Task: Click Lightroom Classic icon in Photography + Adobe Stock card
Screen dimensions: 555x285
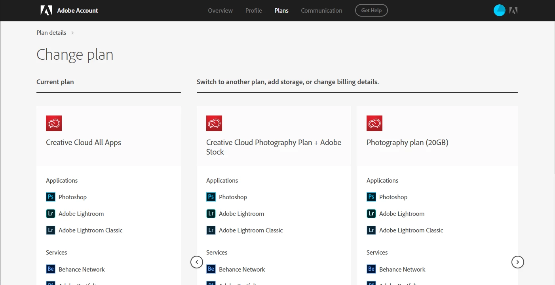Action: click(x=211, y=230)
